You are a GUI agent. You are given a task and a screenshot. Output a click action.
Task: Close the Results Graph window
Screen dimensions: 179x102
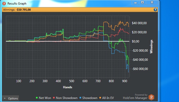tap(152, 3)
